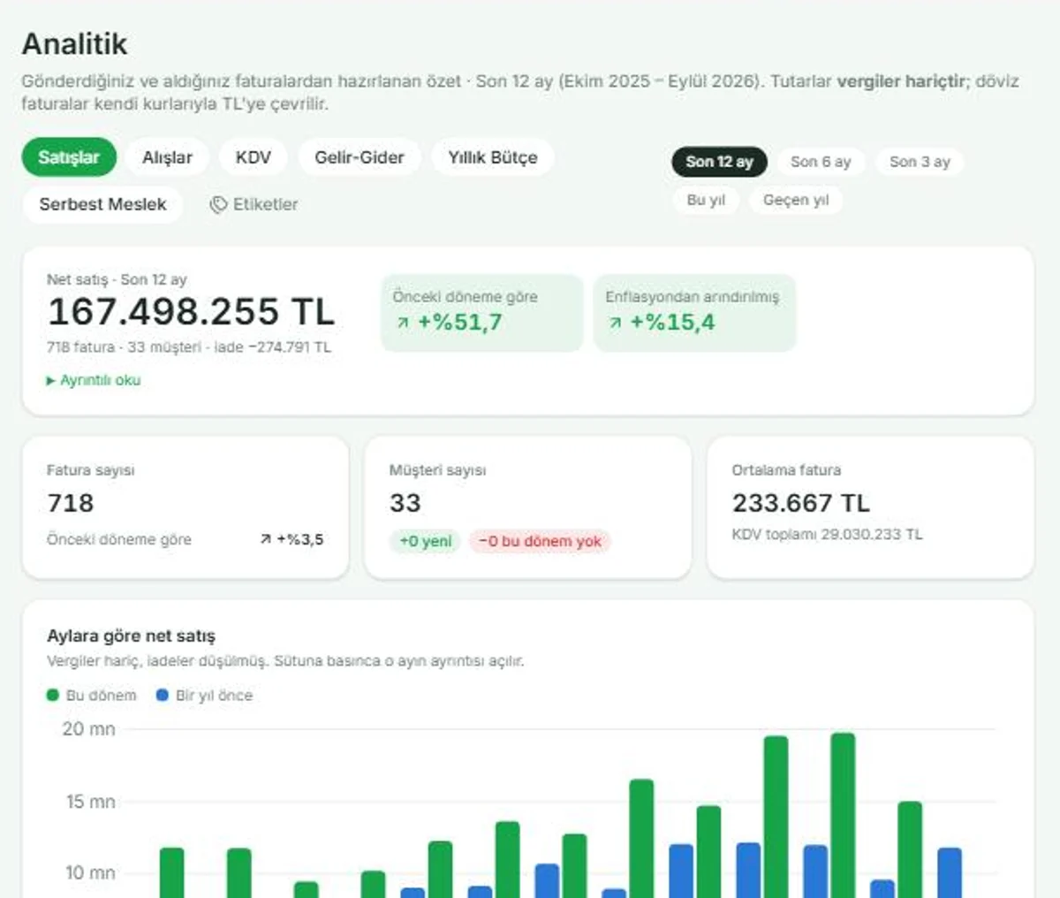
Task: Click the green Bu dönem legend swatch
Action: click(53, 696)
